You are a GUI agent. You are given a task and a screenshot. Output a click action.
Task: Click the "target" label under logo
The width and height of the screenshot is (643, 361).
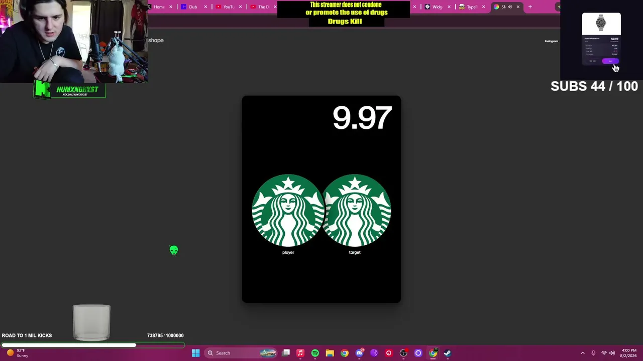[355, 252]
